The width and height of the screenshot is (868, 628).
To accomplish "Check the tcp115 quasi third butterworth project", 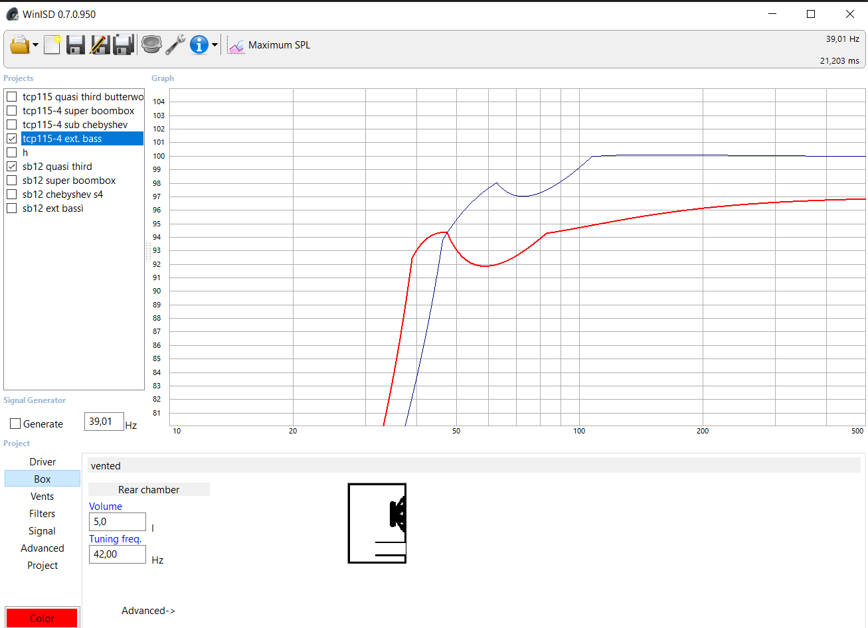I will point(11,97).
